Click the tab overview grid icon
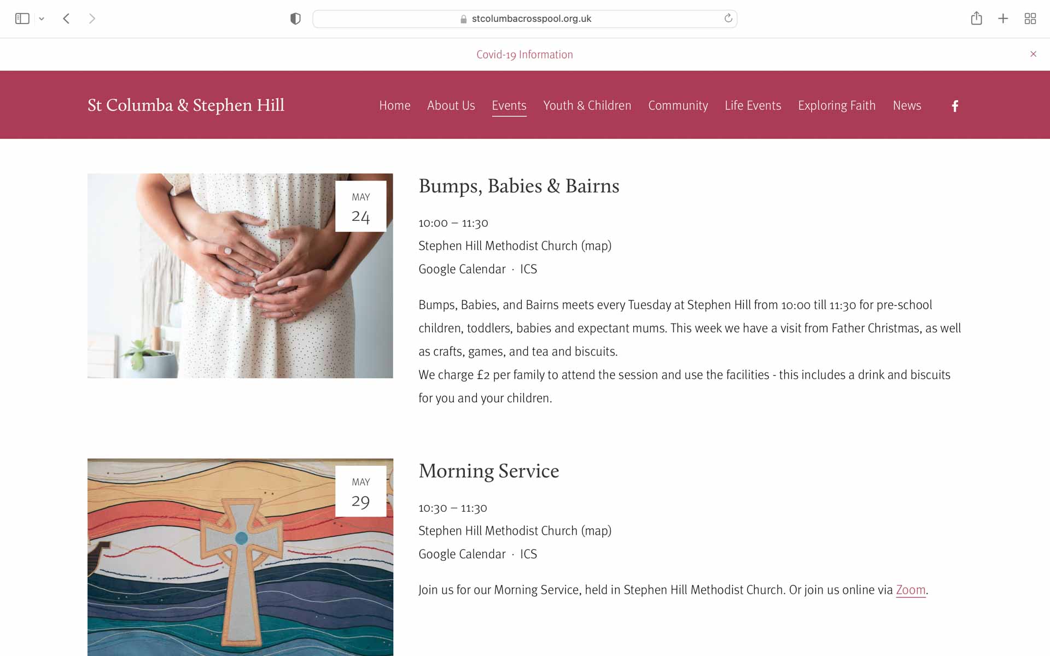1050x656 pixels. (x=1030, y=19)
